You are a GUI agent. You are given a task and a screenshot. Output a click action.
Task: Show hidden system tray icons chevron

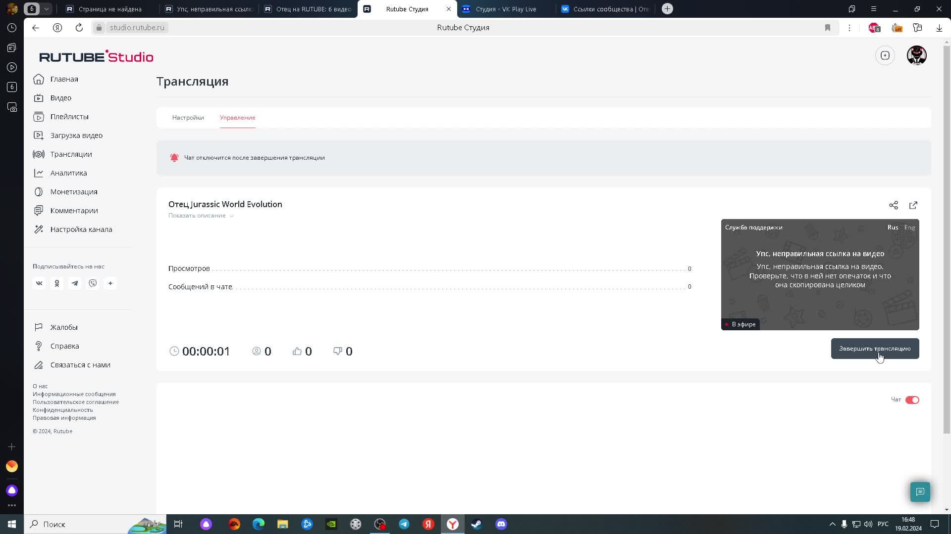[832, 524]
